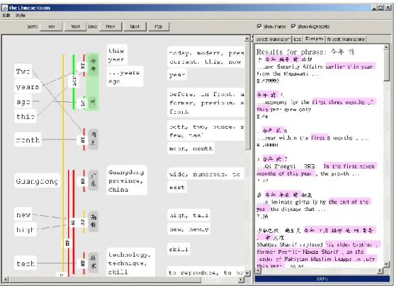
Task: Click the 'today, modern' gloss box
Action: click(206, 57)
